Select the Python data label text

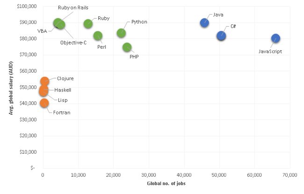139,22
